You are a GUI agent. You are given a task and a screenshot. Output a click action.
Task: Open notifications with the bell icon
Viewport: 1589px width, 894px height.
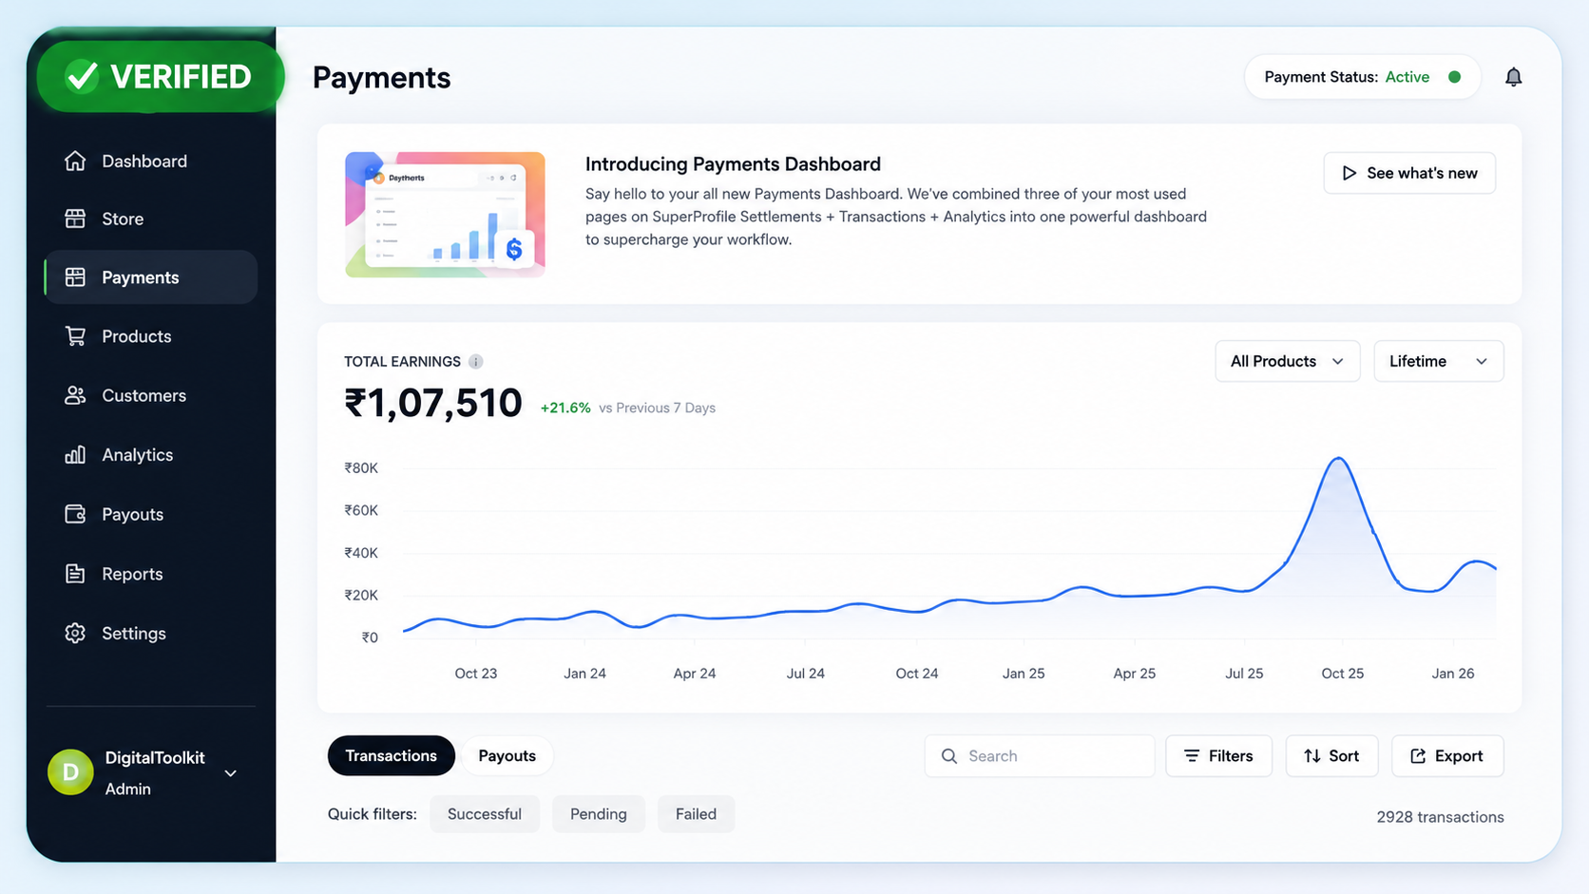point(1513,77)
